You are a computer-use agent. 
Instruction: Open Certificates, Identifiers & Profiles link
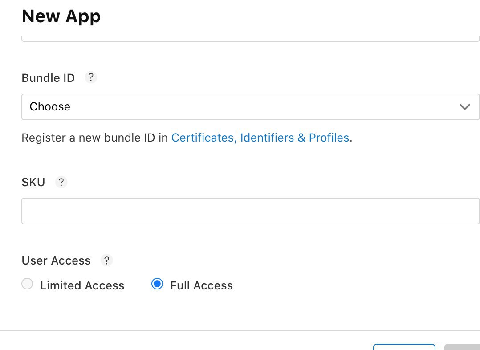pyautogui.click(x=260, y=138)
